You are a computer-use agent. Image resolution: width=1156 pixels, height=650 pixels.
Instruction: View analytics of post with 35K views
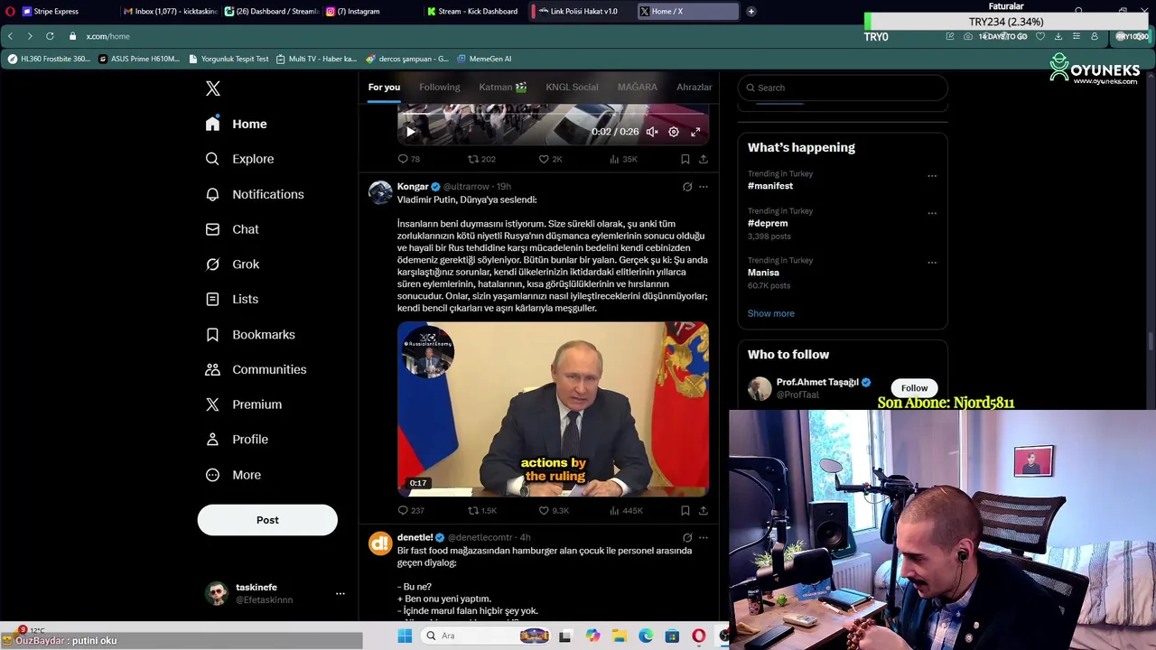[x=623, y=159]
